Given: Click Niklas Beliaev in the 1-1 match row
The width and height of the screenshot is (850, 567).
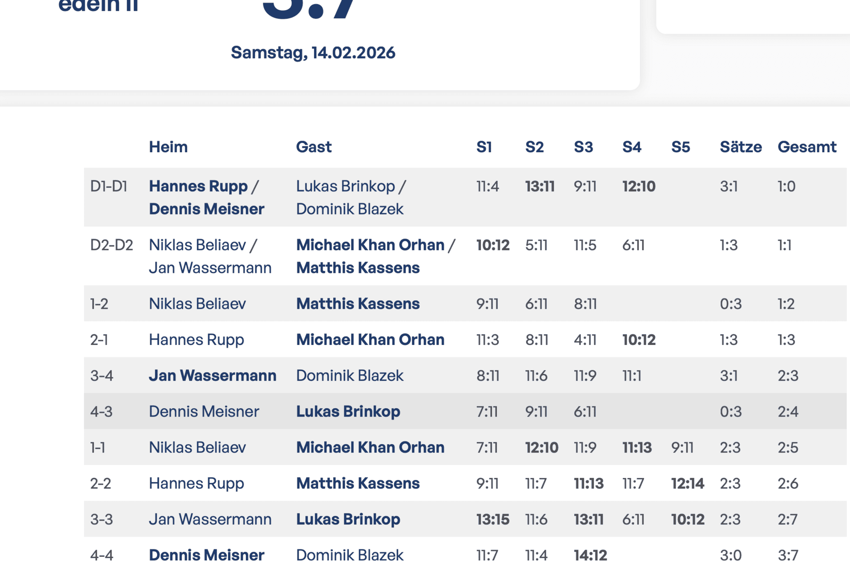Looking at the screenshot, I should coord(197,447).
